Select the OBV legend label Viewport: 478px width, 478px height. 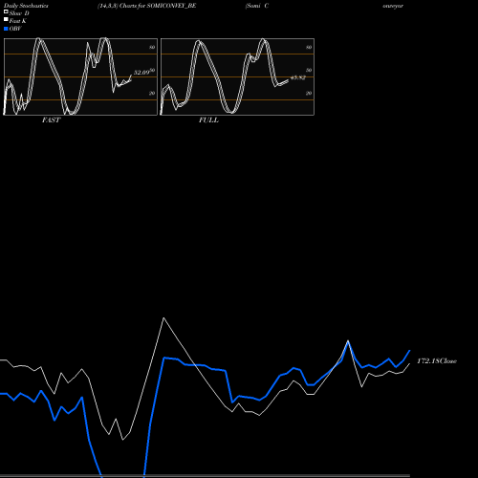point(15,29)
